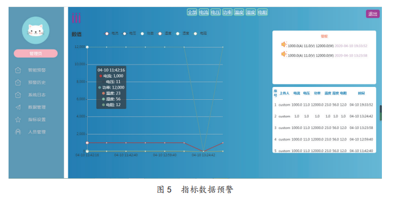Open 智能预警 in the sidebar
Screen dimensions: 399x199
coord(37,70)
